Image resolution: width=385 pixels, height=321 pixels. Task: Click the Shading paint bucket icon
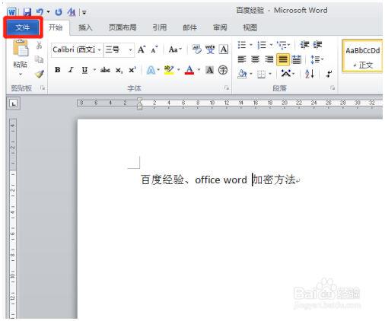[242, 74]
